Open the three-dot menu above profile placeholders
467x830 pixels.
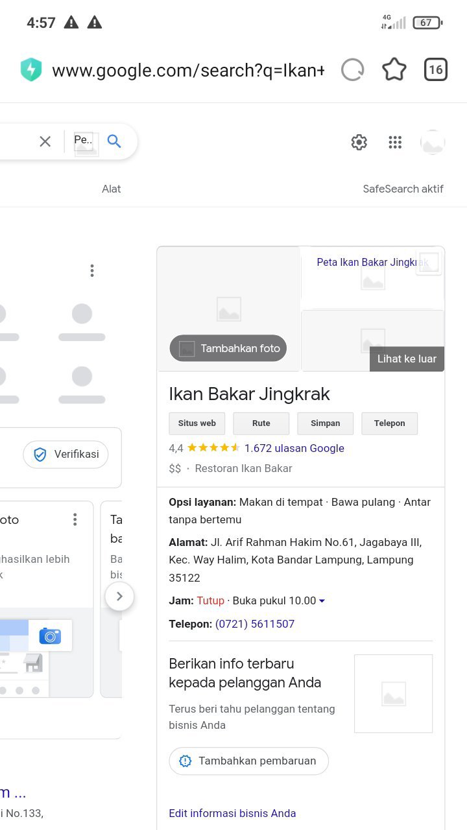pyautogui.click(x=92, y=270)
